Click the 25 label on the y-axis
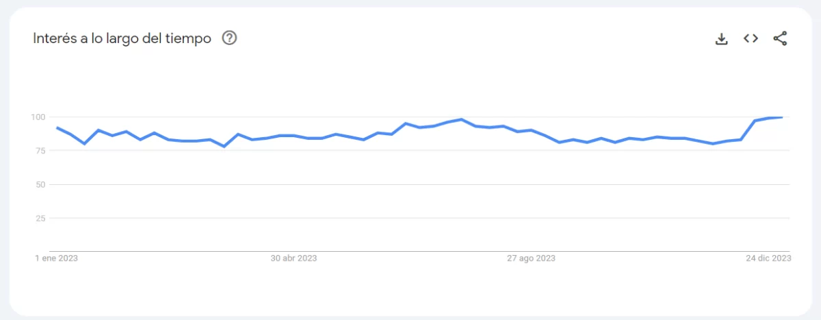The height and width of the screenshot is (320, 821). click(40, 218)
